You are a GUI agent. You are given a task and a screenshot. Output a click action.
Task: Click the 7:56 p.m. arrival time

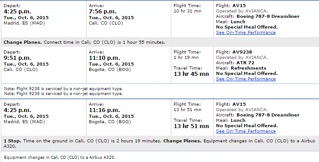(x=103, y=12)
